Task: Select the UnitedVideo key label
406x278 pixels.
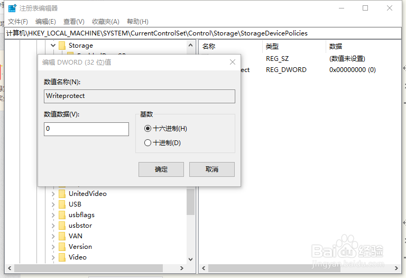Action: pyautogui.click(x=88, y=194)
